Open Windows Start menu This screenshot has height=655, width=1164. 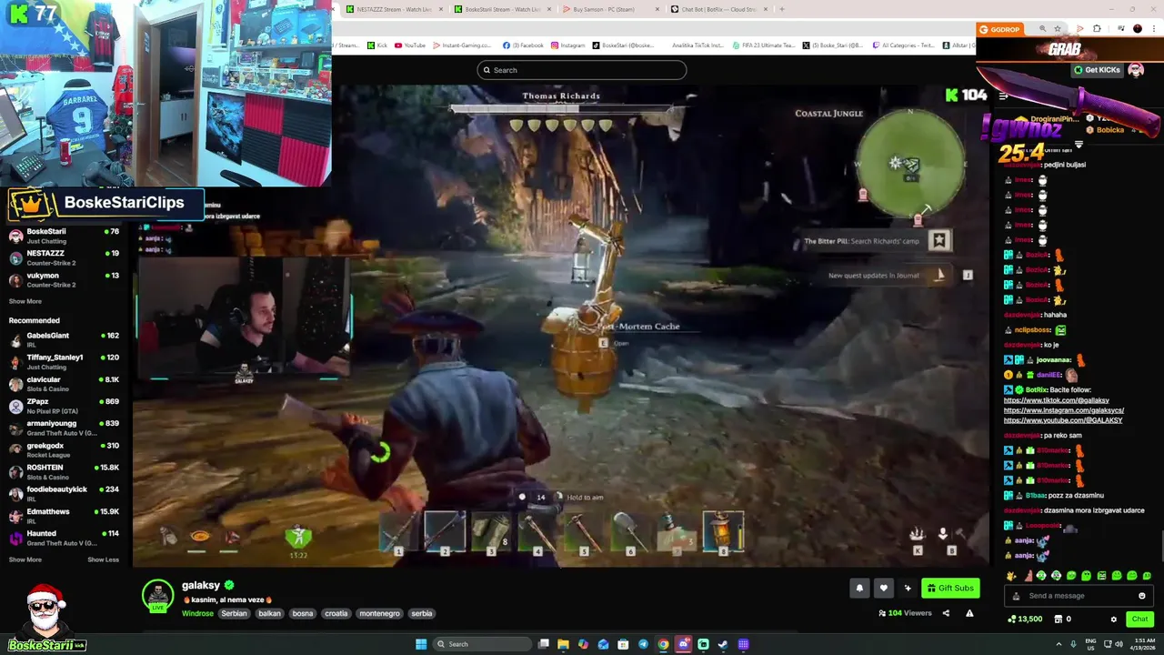421,644
